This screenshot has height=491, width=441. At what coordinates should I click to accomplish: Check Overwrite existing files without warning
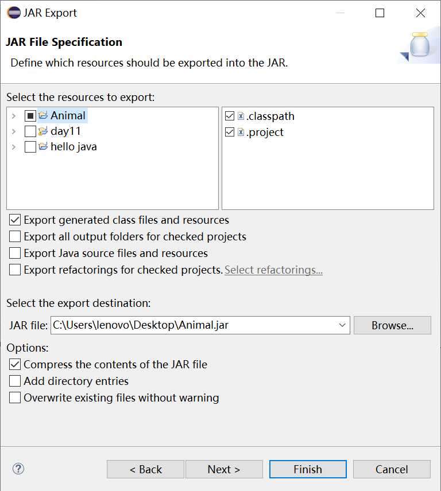(x=15, y=398)
